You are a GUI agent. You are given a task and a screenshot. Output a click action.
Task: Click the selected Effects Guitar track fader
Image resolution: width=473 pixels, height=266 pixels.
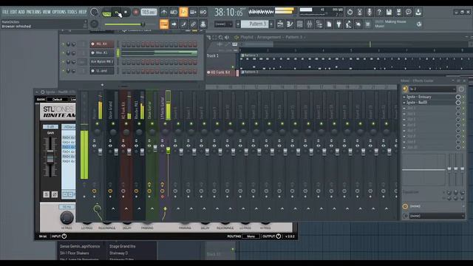(x=168, y=150)
